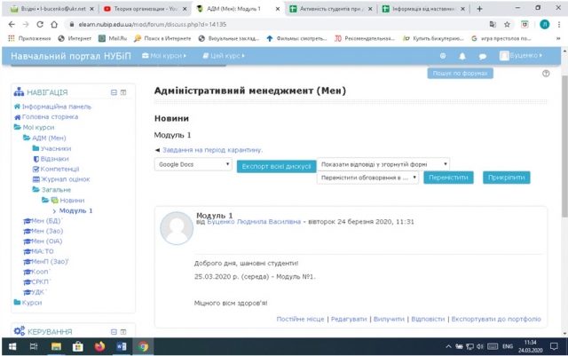Bookmark the page with the star icon
This screenshot has width=568, height=356.
tap(507, 24)
